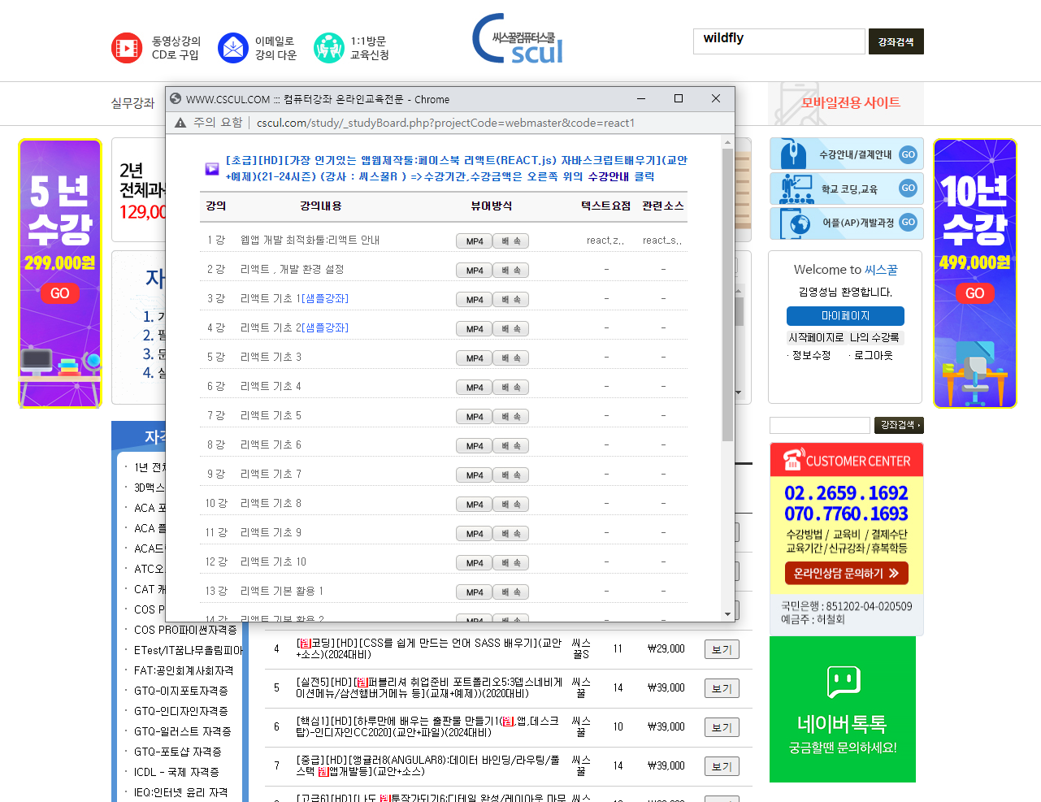Click the blue 마이페이지 button
Viewport: 1041px width, 802px height.
pos(845,316)
